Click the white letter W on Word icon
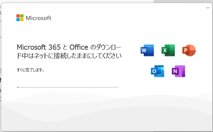The image size is (213, 132). point(144,50)
